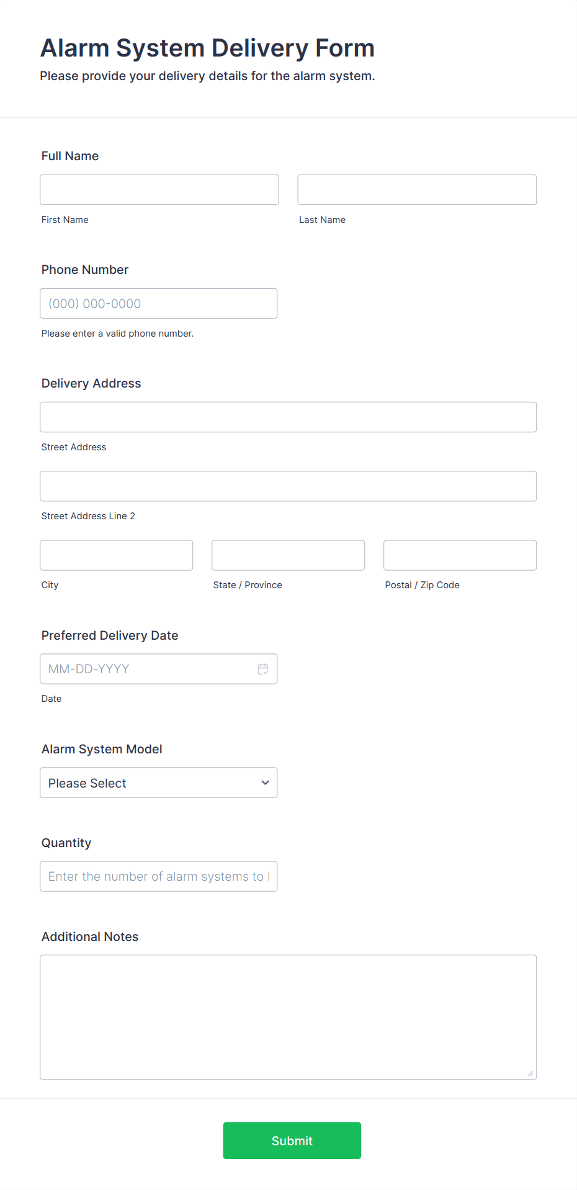Image resolution: width=577 pixels, height=1190 pixels.
Task: Focus the Quantity input field
Action: [159, 876]
